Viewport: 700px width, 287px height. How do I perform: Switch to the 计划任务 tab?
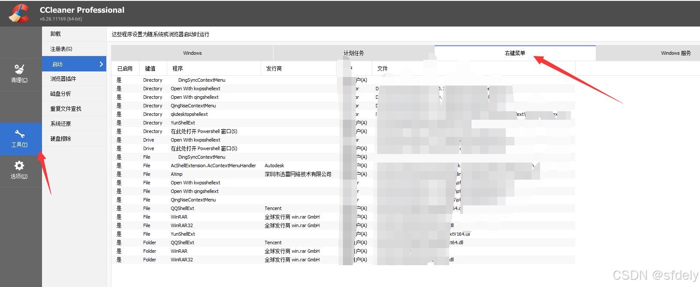(x=354, y=53)
